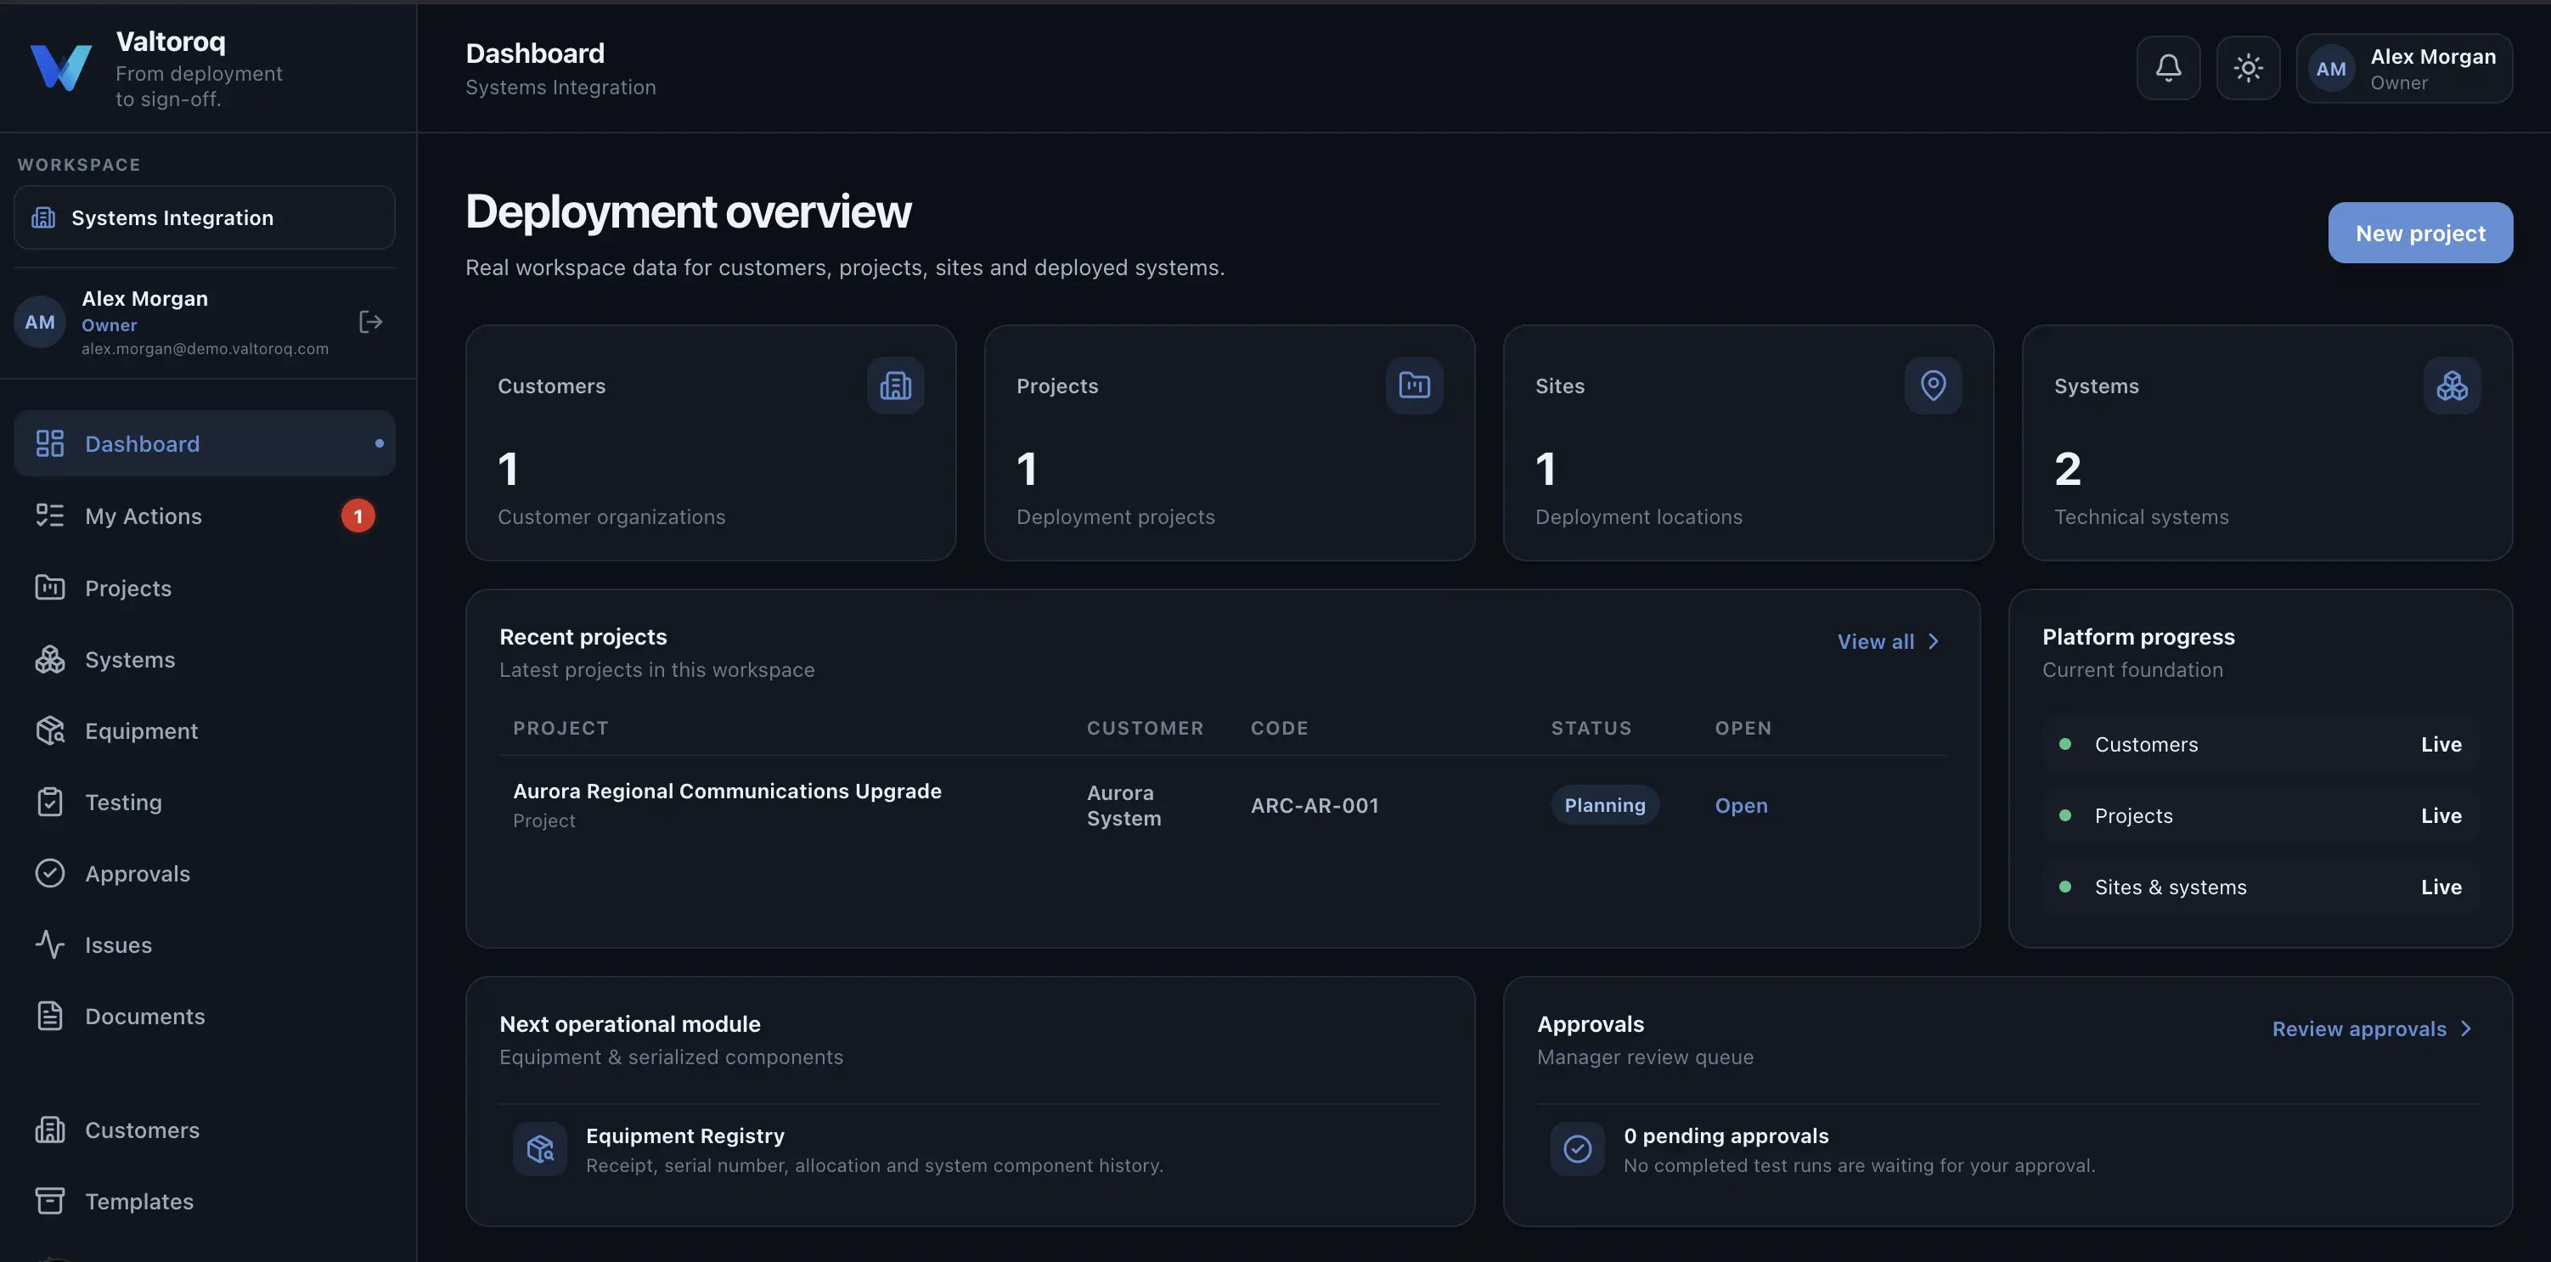Screen dimensions: 2551x1262
Task: Click the Projects card folder icon
Action: coord(1414,386)
